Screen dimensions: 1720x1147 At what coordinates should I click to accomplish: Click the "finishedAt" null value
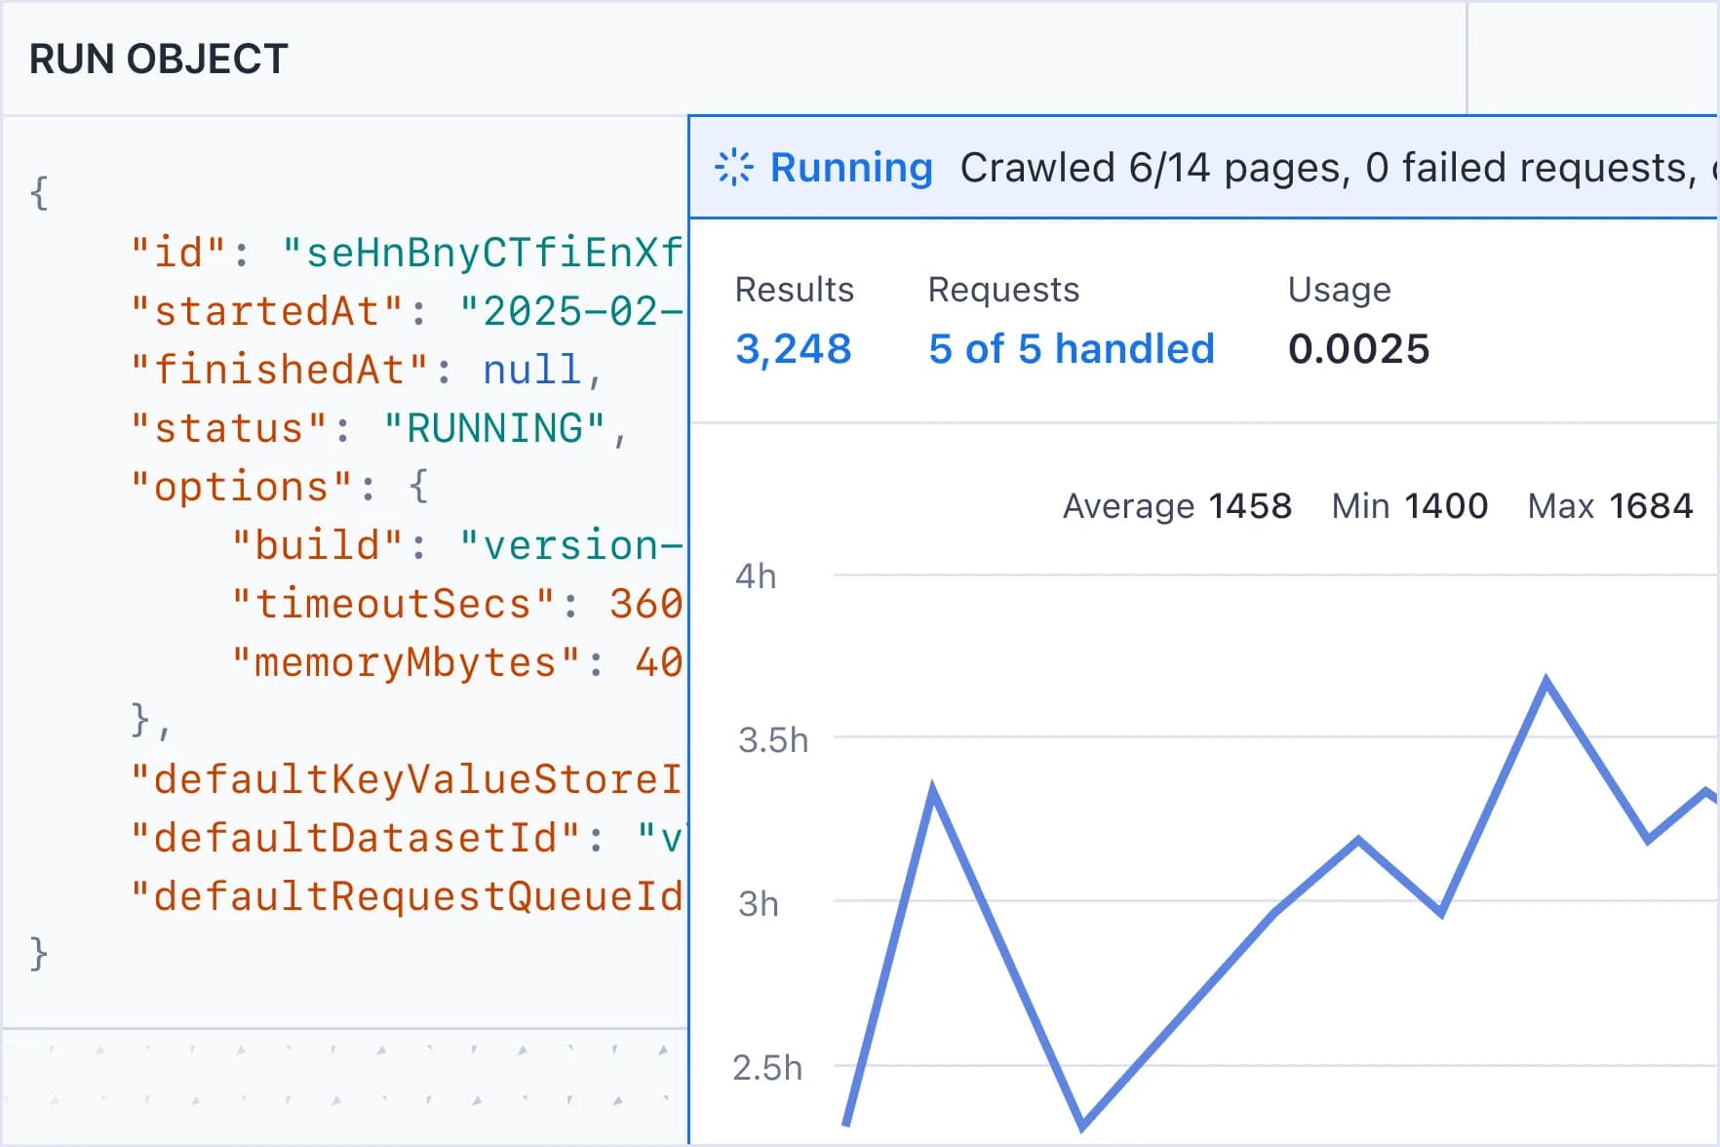532,370
